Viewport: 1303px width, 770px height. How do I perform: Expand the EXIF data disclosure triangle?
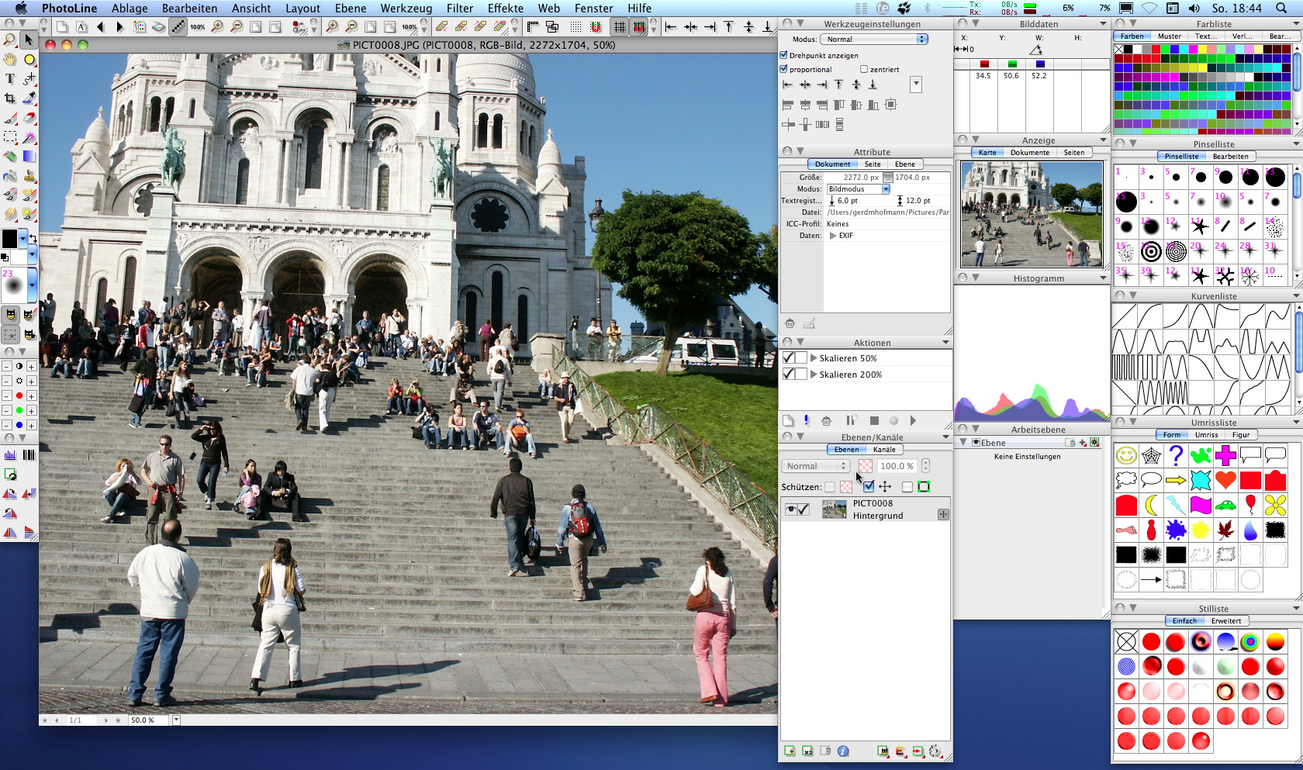pos(832,236)
